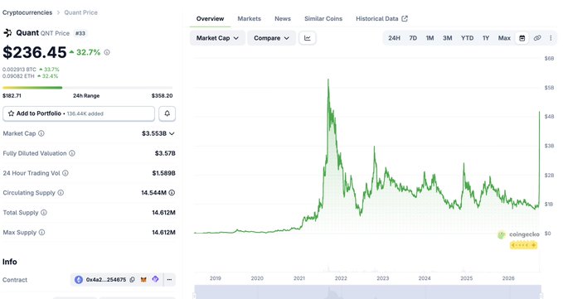Show Circulating Supply label info icon

click(x=61, y=192)
